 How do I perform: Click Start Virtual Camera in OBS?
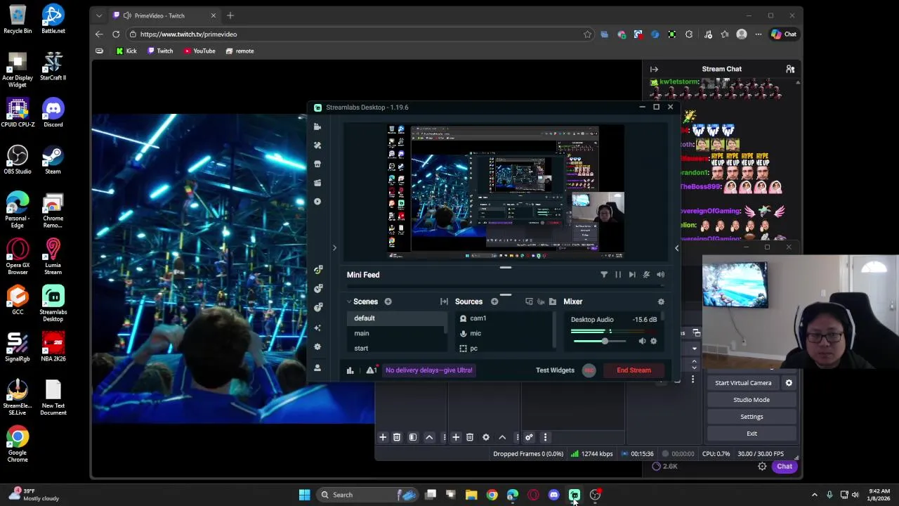tap(743, 383)
